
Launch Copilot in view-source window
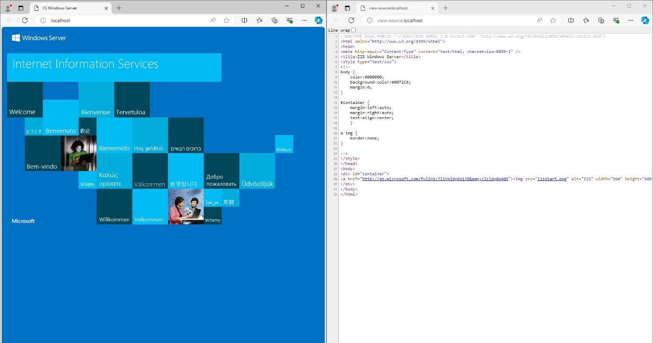pos(645,20)
